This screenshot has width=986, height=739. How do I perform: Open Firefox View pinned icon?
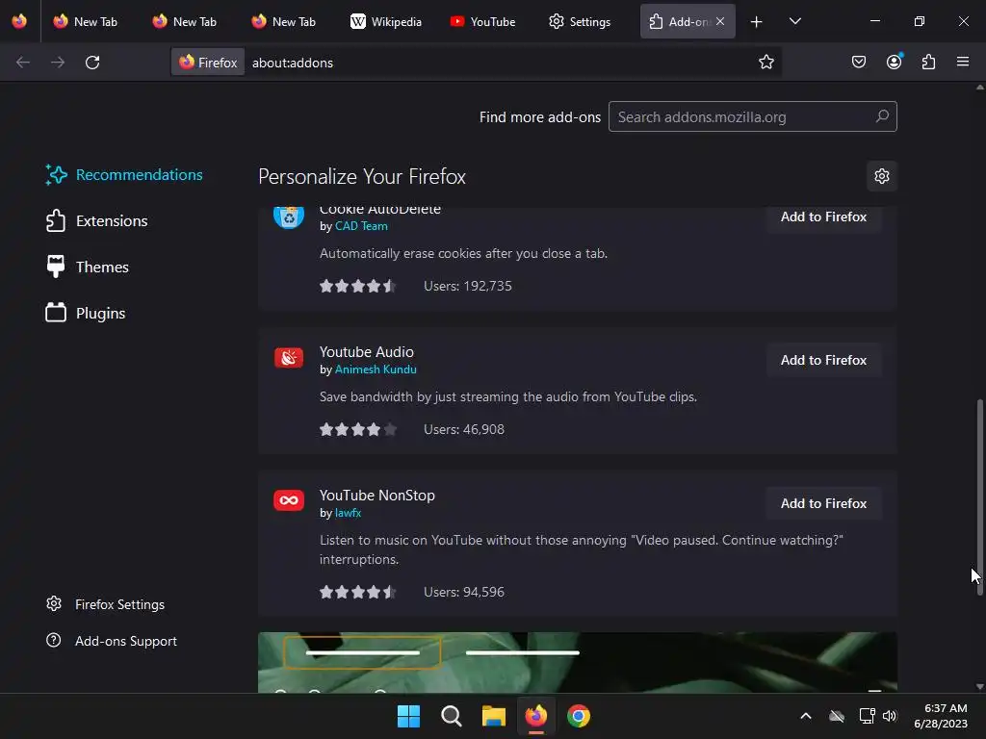coord(19,21)
